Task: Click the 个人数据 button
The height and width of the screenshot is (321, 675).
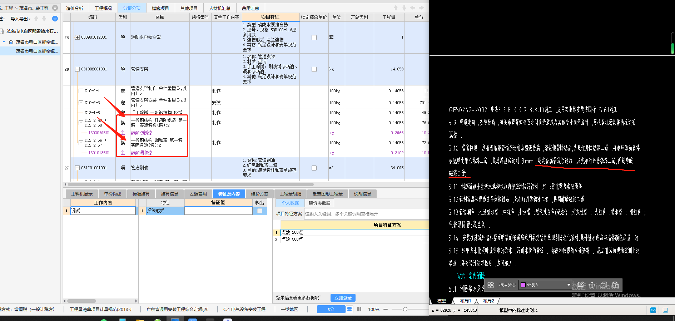Action: 290,203
